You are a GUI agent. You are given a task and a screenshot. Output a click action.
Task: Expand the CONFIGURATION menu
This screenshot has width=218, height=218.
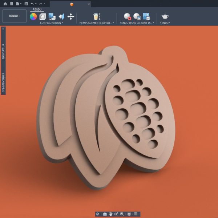(x=52, y=23)
